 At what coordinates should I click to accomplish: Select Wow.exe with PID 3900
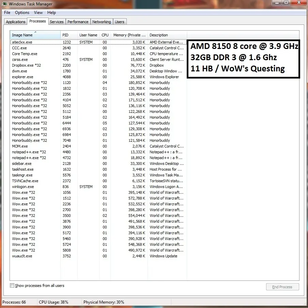[98, 227]
